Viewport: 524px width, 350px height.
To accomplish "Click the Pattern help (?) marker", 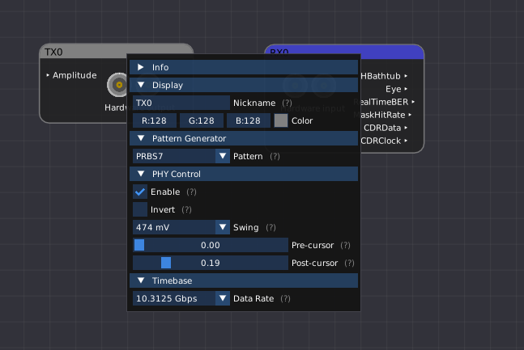I will (275, 157).
